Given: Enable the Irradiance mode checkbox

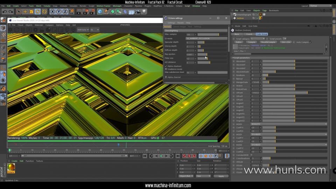Looking at the screenshot, I should [166, 69].
